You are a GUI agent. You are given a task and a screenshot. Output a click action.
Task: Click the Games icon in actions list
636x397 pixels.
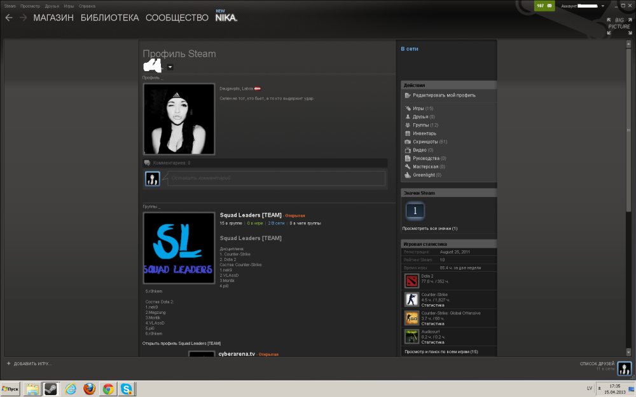coord(408,109)
